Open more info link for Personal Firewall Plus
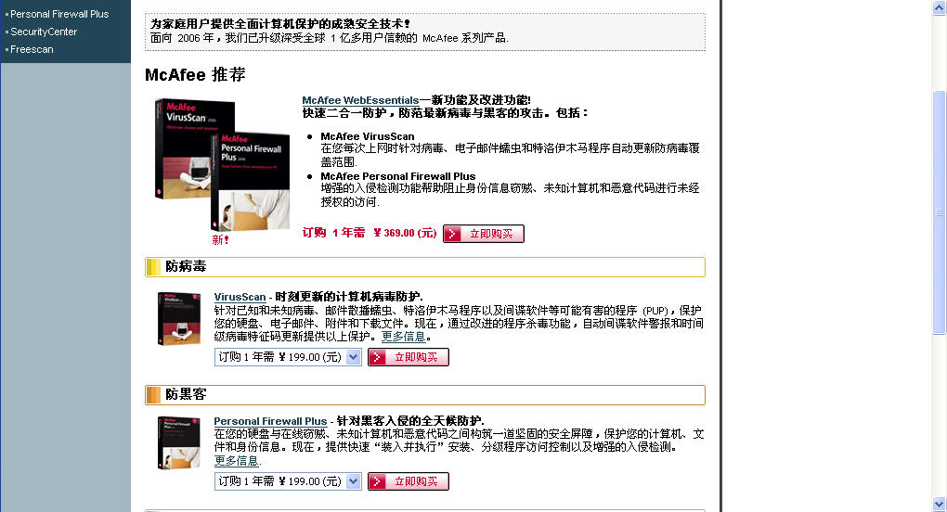This screenshot has width=947, height=512. pos(236,461)
